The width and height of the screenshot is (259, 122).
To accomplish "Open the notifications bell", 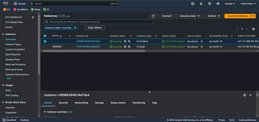I will pyautogui.click(x=201, y=4).
